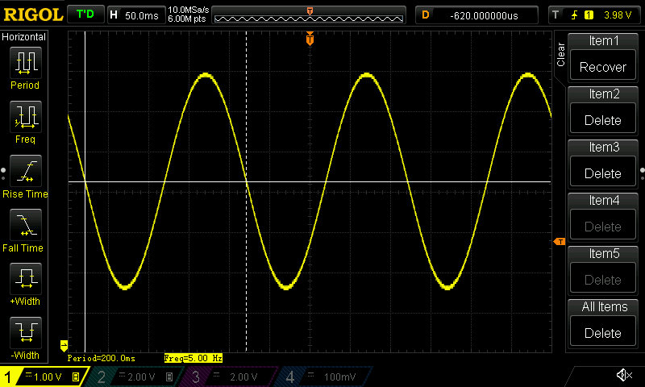Click the highlighted Freq=5.00 Hz readout
The width and height of the screenshot is (645, 387).
(x=193, y=358)
